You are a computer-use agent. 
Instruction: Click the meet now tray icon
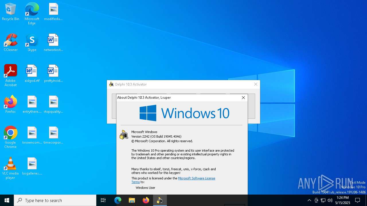[x=316, y=200]
